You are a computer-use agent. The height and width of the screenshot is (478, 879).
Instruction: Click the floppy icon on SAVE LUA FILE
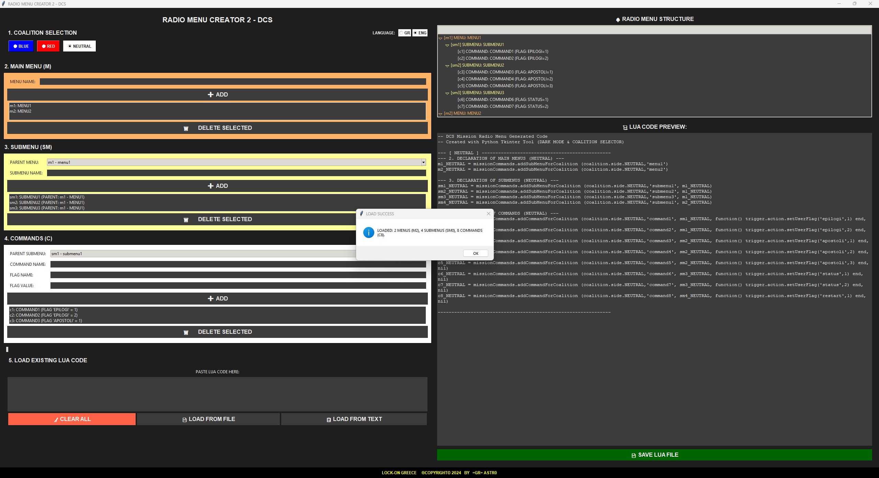(x=633, y=455)
